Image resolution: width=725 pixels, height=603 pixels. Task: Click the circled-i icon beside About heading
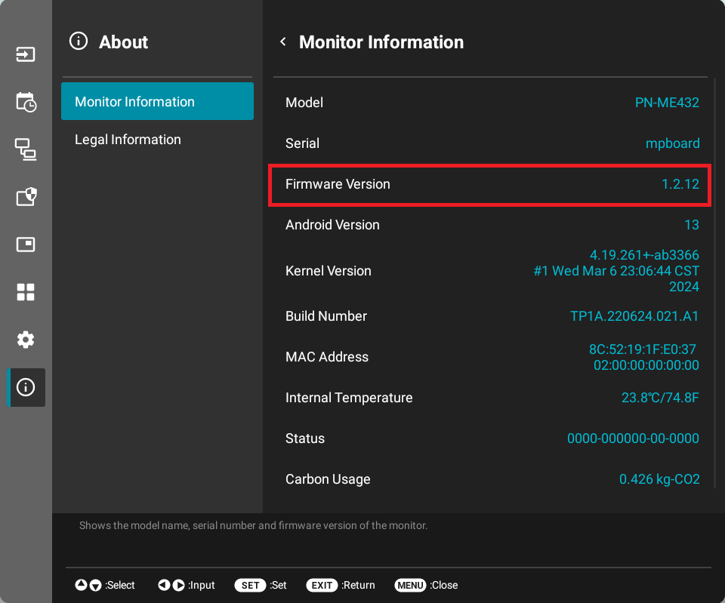pyautogui.click(x=79, y=42)
